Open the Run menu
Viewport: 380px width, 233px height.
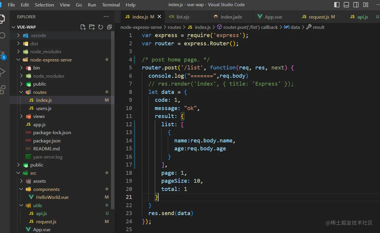(92, 5)
